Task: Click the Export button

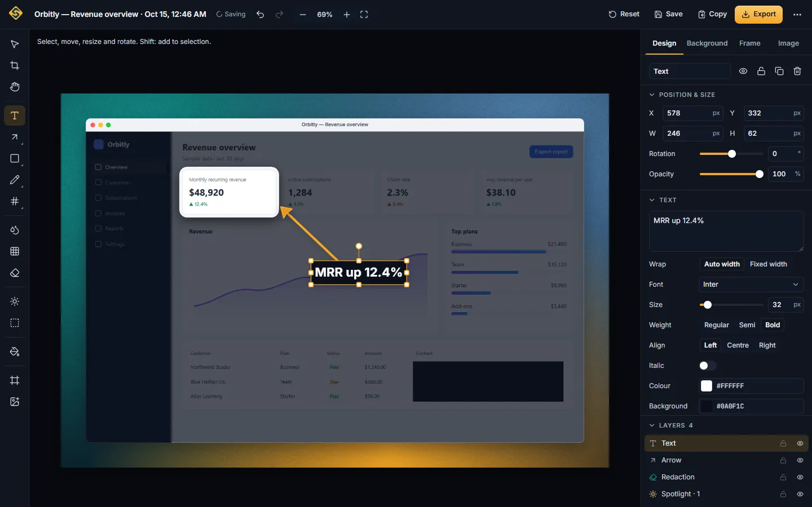Action: tap(758, 15)
